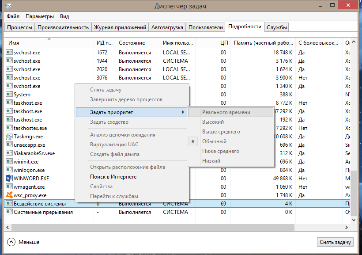
Task: Collapse details with the Меньше chevron
Action: [x=11, y=242]
